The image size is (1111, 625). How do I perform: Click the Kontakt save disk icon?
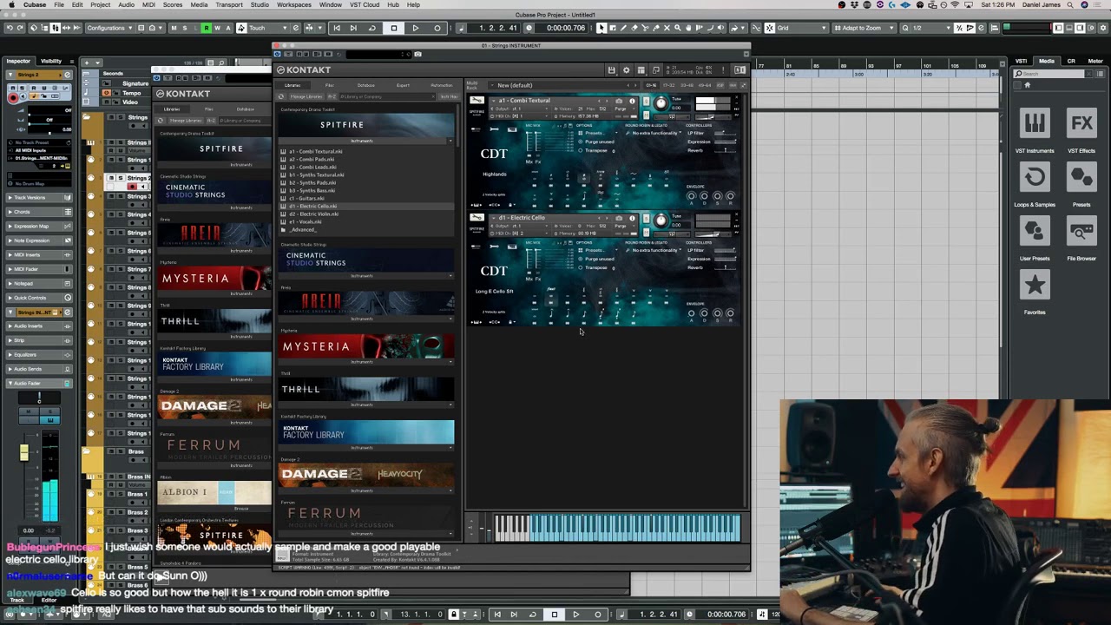point(612,70)
